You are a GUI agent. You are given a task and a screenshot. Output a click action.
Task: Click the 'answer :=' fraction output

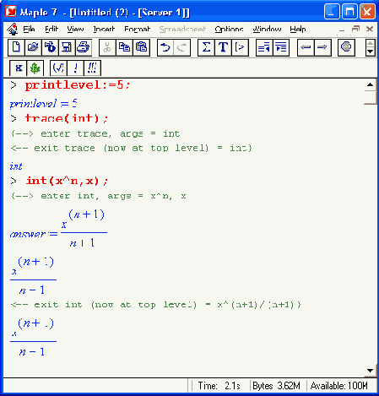click(58, 229)
